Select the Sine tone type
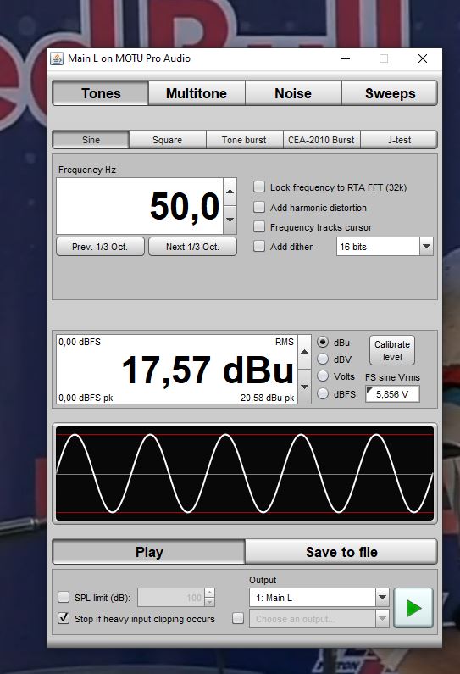The image size is (460, 674). pos(91,140)
